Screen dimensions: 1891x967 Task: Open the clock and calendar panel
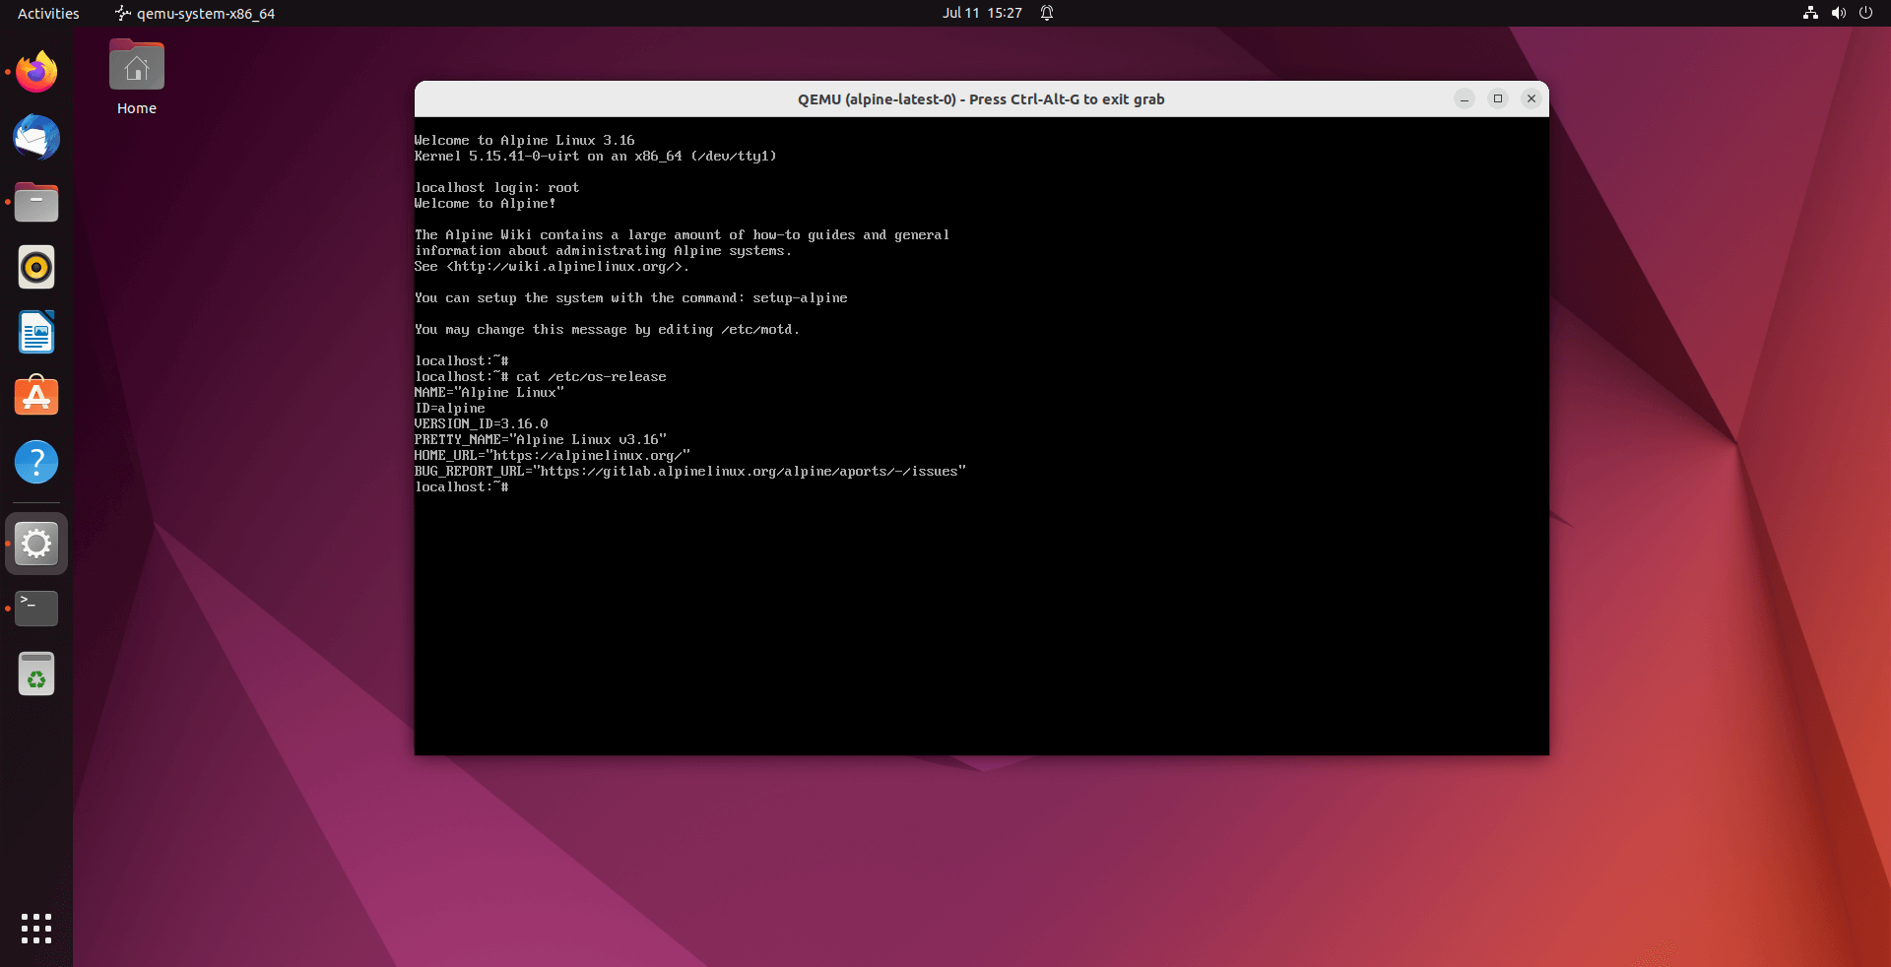982,13
